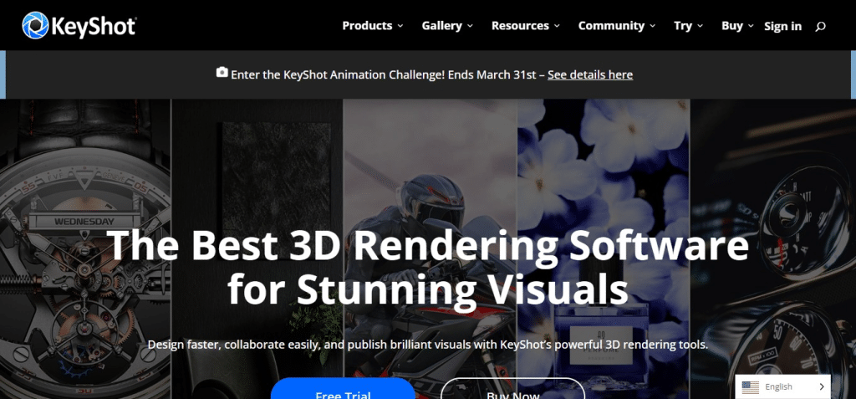Click the Buy Now button
The width and height of the screenshot is (856, 399).
(x=512, y=389)
